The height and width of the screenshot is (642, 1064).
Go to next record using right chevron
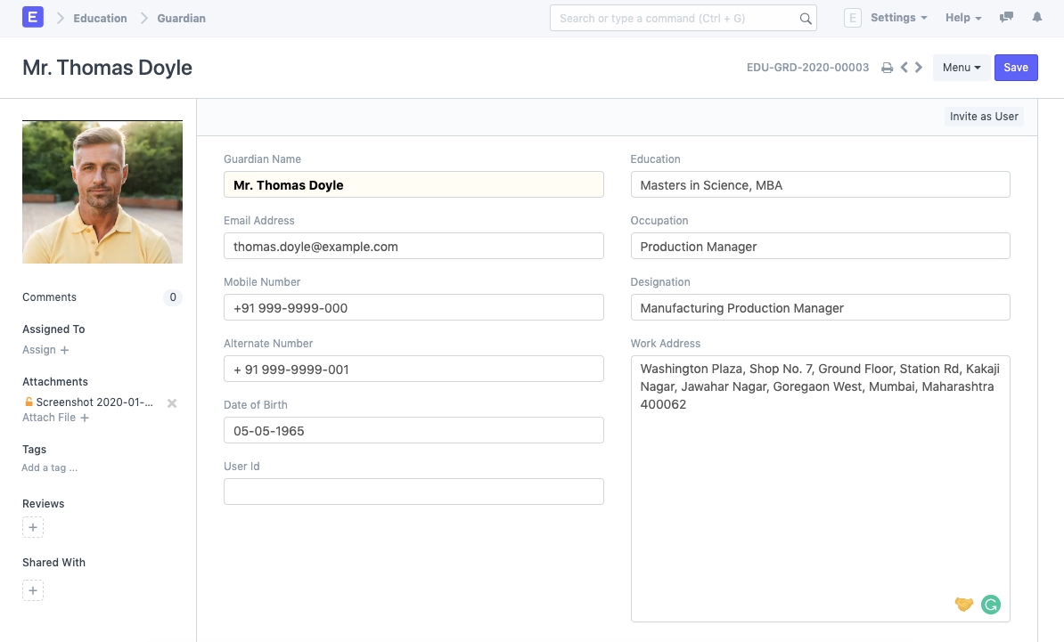coord(919,68)
